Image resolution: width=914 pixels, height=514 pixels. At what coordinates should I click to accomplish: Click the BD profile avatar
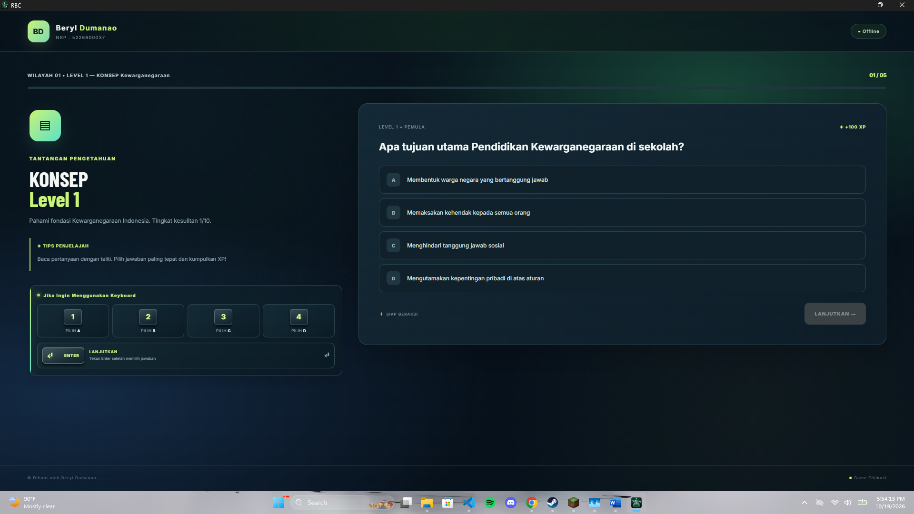(39, 31)
